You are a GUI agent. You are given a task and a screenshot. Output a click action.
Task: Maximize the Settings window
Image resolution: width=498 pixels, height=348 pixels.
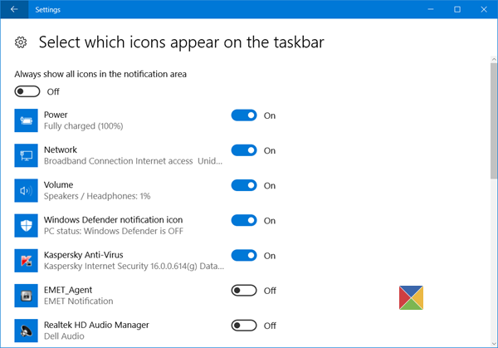(457, 9)
